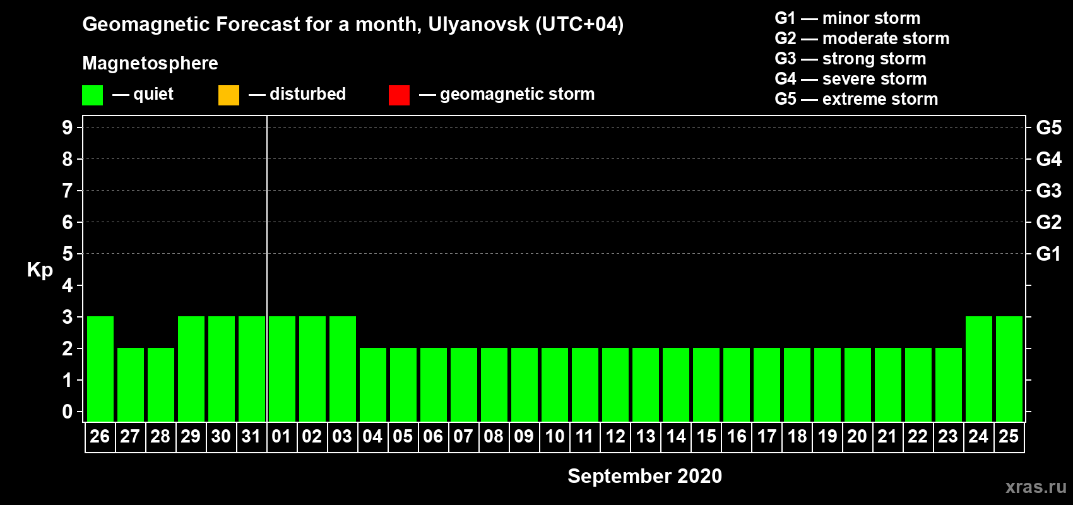Click the red geomagnetic storm legend swatch
Viewport: 1073px width, 505px height.
coord(399,95)
